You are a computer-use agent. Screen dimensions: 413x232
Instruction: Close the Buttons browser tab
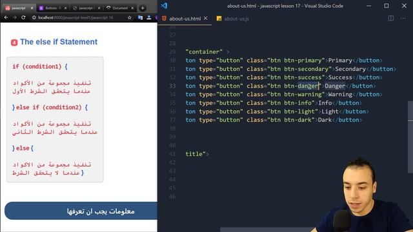[66, 8]
